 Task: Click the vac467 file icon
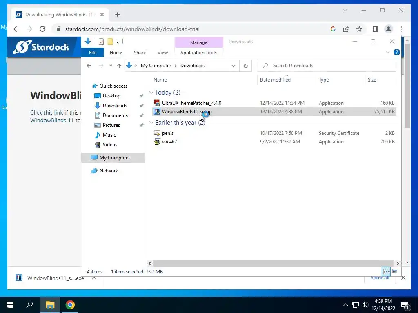[157, 141]
